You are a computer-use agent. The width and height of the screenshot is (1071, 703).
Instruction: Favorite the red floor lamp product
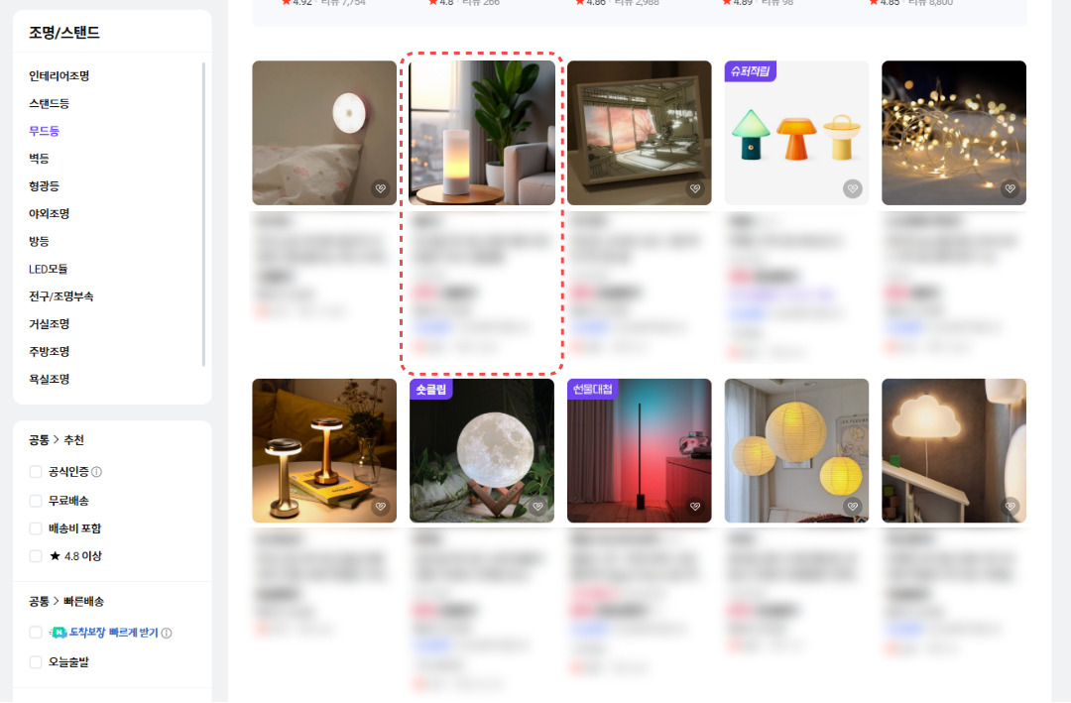(x=695, y=507)
